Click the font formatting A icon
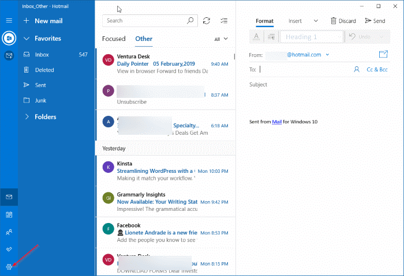404x276 pixels. (256, 37)
